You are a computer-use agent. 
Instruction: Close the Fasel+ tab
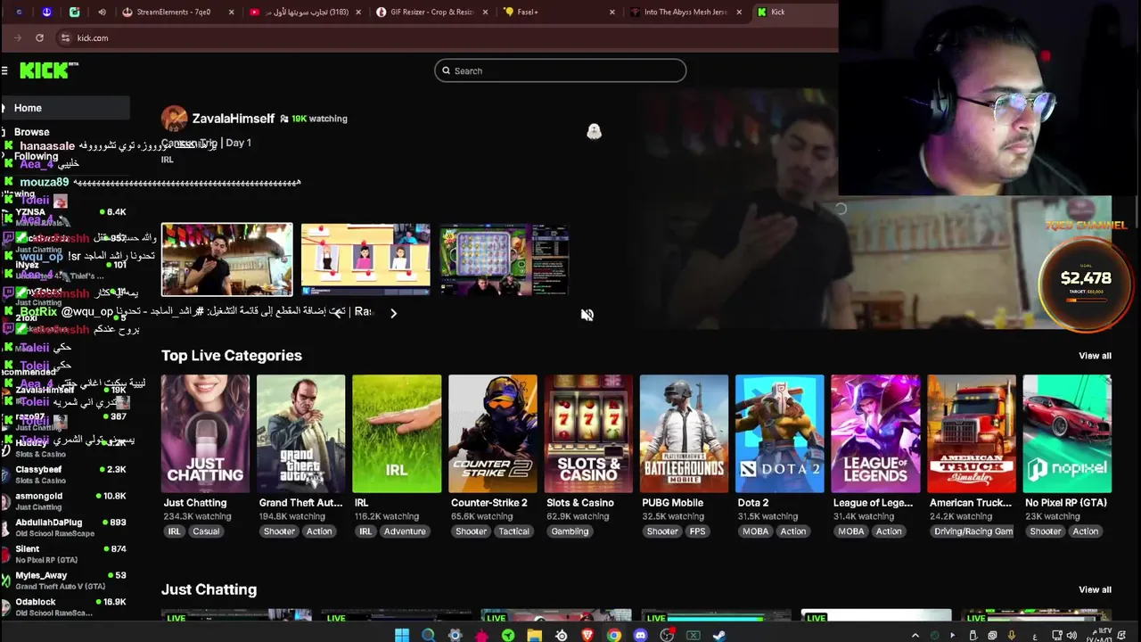click(x=612, y=12)
